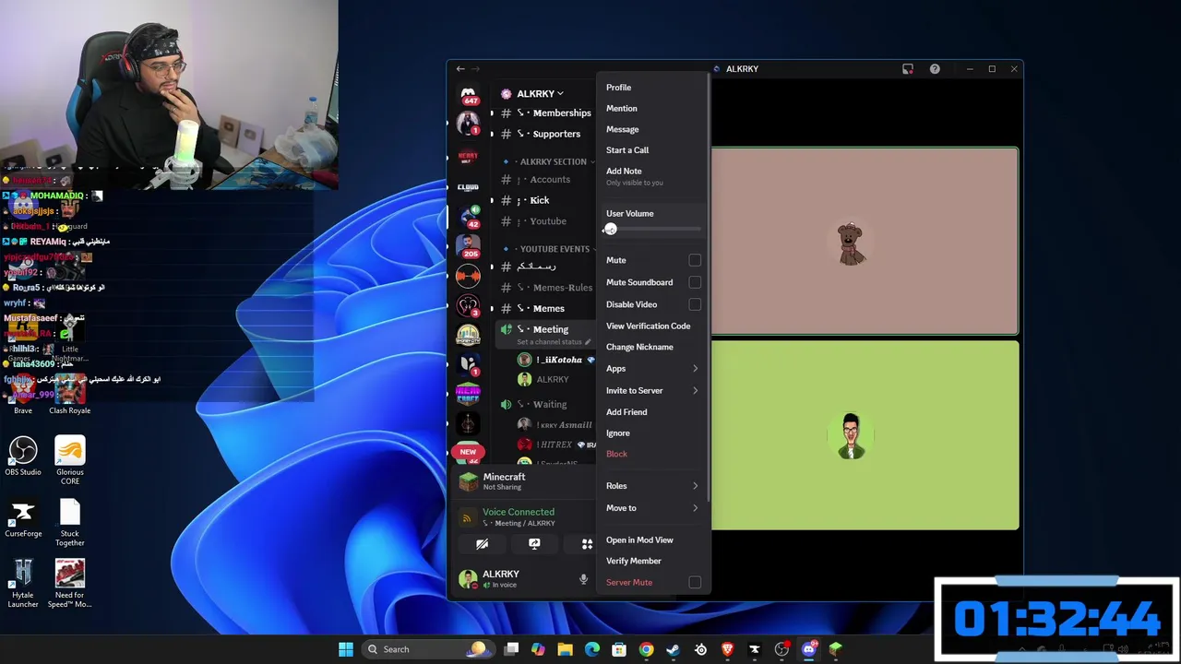Tick the Mute Soundboard checkbox
Screen dimensions: 1181x664
click(695, 282)
